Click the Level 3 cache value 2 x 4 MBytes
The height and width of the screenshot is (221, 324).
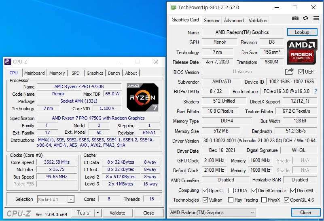(121, 184)
